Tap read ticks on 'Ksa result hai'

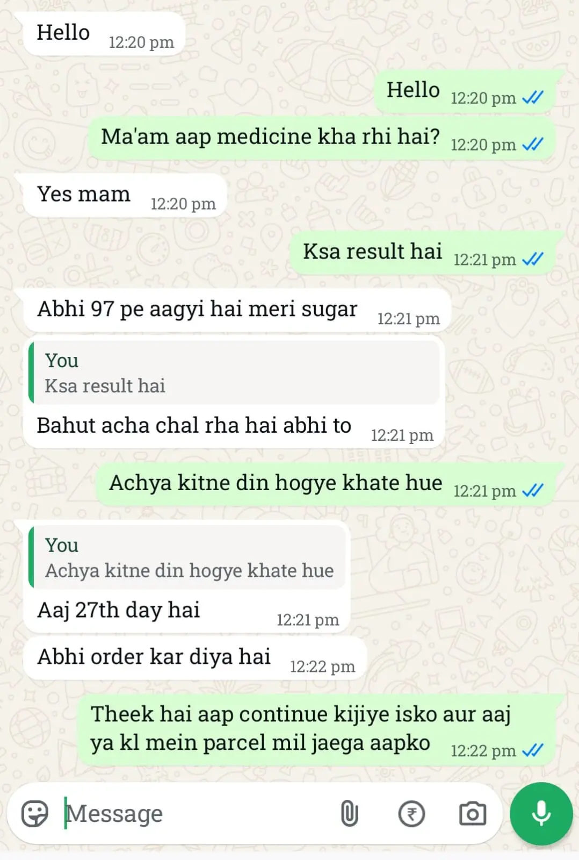[533, 260]
